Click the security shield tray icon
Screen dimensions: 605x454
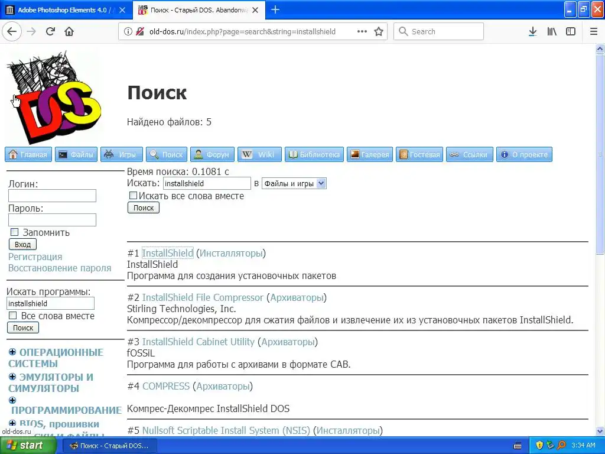[539, 446]
